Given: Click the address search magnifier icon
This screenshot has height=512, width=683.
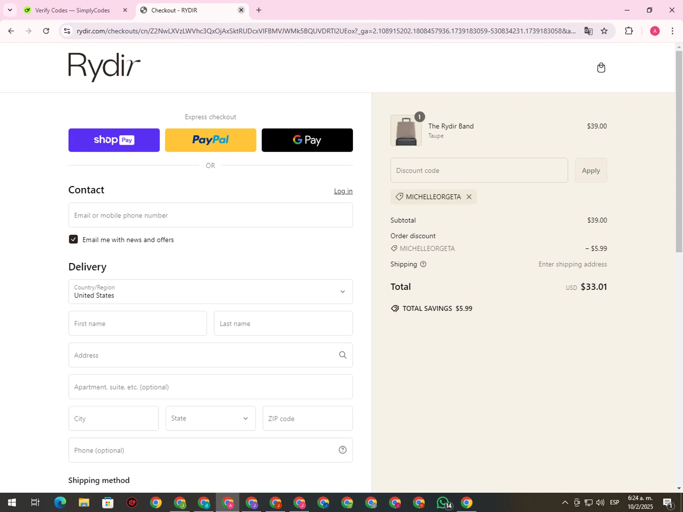Looking at the screenshot, I should click(x=342, y=355).
